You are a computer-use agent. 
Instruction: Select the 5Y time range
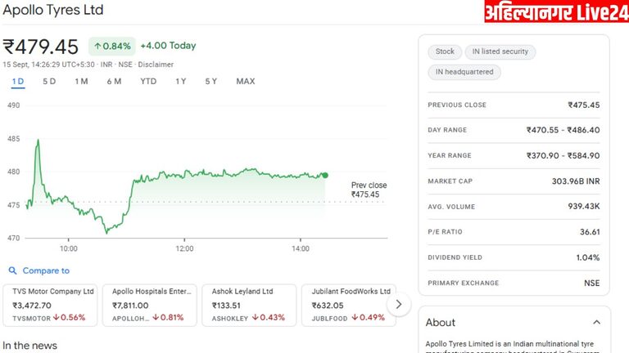pyautogui.click(x=211, y=81)
